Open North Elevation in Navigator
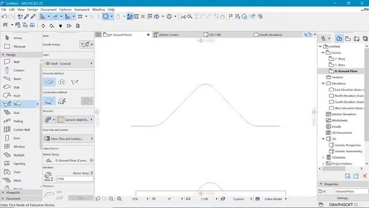 click(x=349, y=96)
